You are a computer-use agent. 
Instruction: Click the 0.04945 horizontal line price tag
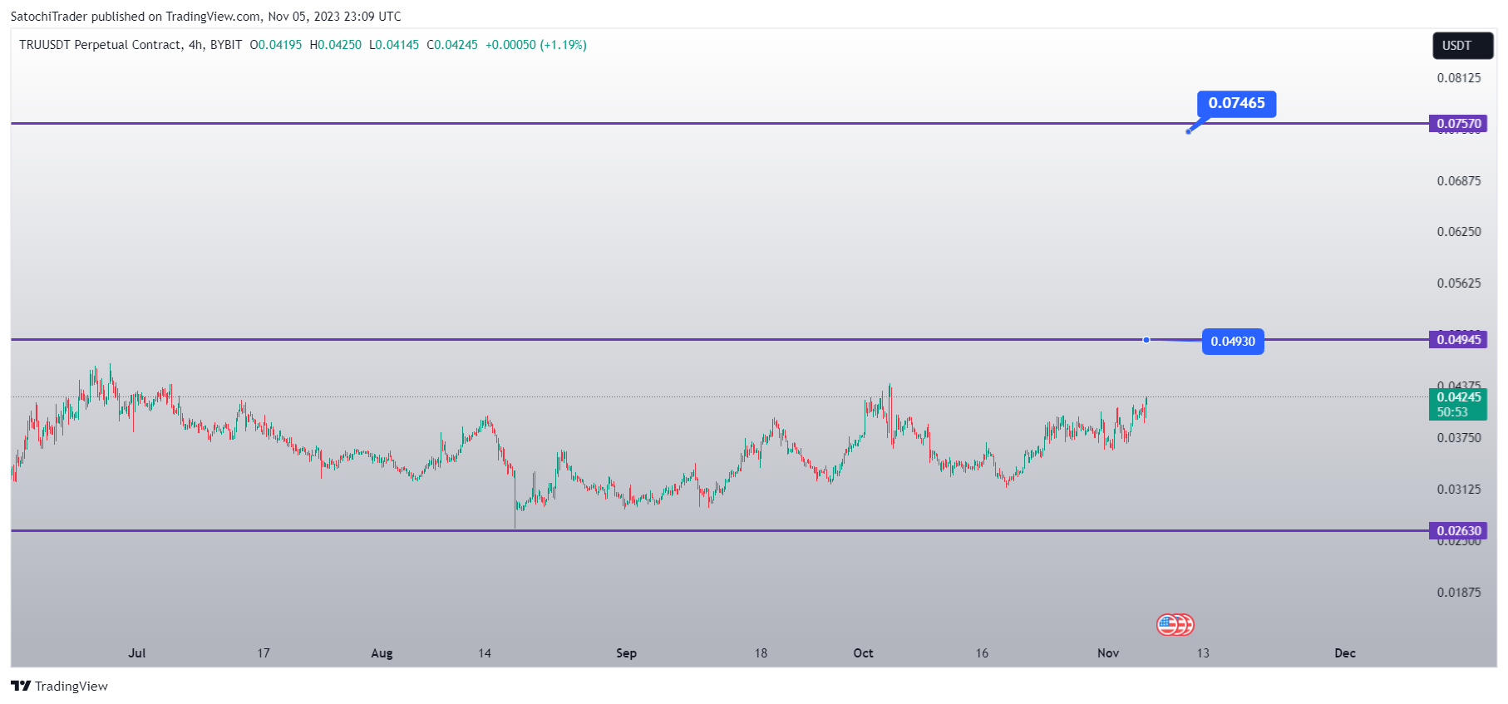[x=1458, y=339]
